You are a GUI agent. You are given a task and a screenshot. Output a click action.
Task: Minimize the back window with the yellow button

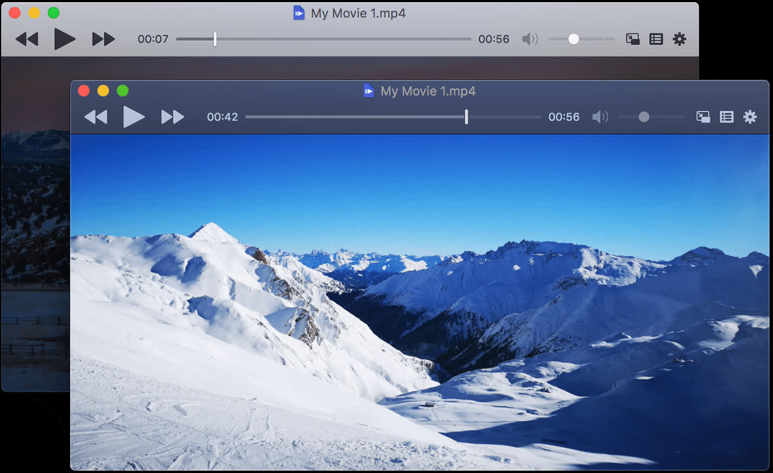click(34, 13)
